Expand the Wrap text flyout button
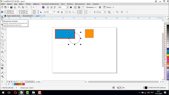 tap(109, 12)
